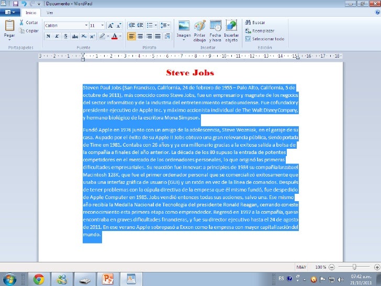Toggle subscript formatting

point(84,36)
